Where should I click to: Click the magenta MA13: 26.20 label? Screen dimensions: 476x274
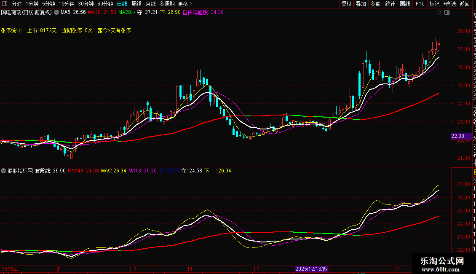click(x=143, y=171)
